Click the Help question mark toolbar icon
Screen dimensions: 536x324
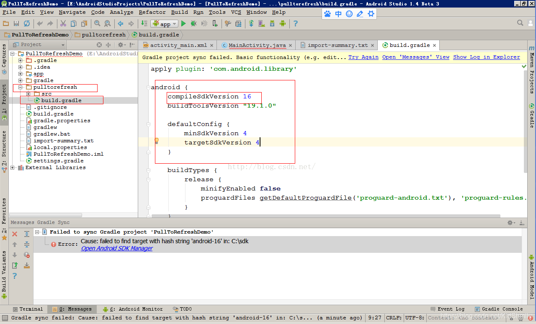(296, 23)
